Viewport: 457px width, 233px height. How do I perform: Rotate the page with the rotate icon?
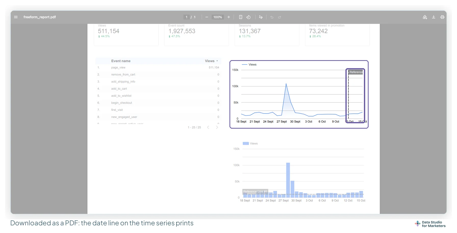click(248, 17)
